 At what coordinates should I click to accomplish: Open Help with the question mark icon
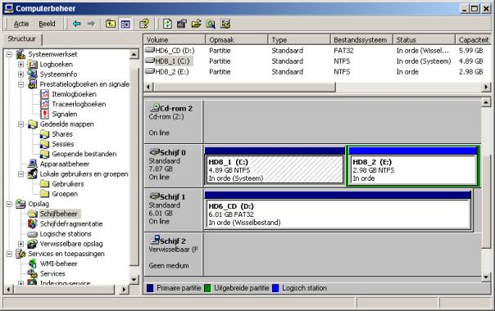click(x=144, y=24)
